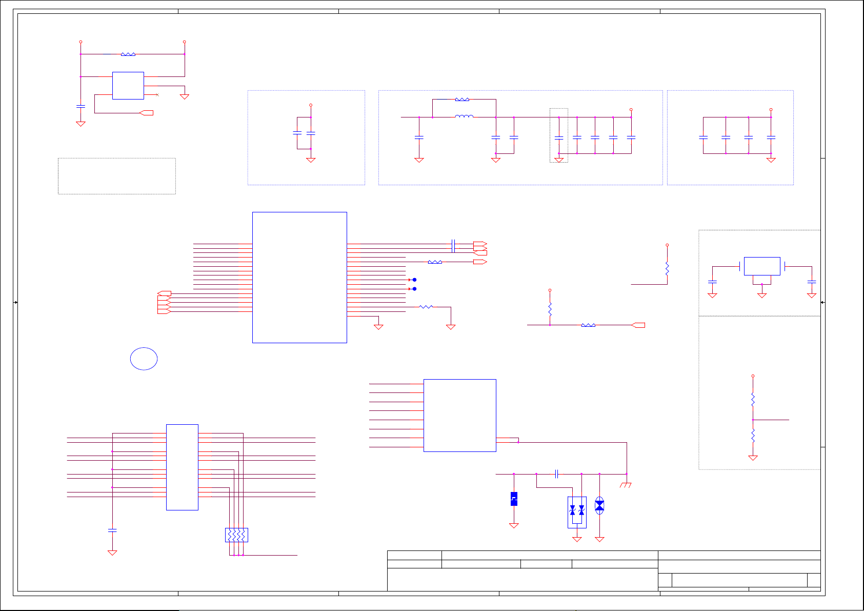This screenshot has height=611, width=864.
Task: Select the upper test point dot
Action: click(x=414, y=280)
